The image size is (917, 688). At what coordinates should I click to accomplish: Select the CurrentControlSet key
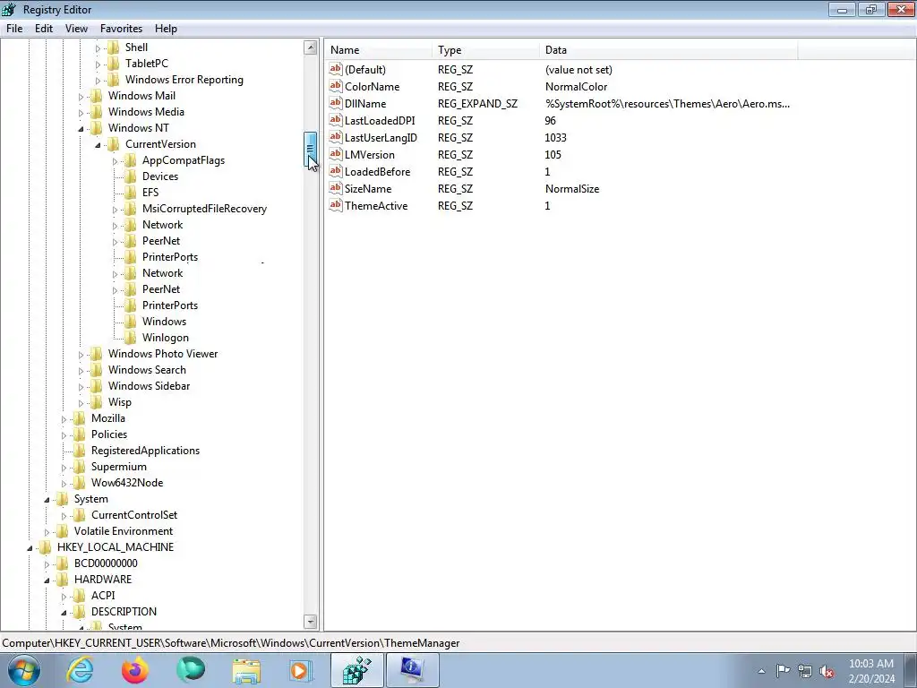(x=134, y=515)
